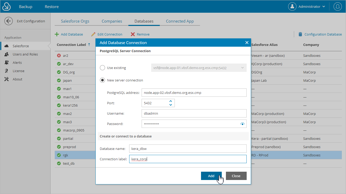Decrease the Port value with the down arrow
This screenshot has width=346, height=194.
pos(171,105)
